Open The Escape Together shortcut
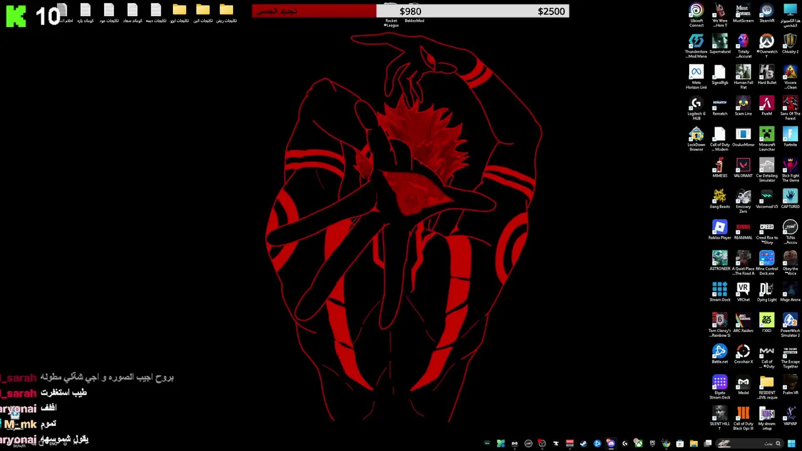The width and height of the screenshot is (802, 451). pyautogui.click(x=790, y=356)
